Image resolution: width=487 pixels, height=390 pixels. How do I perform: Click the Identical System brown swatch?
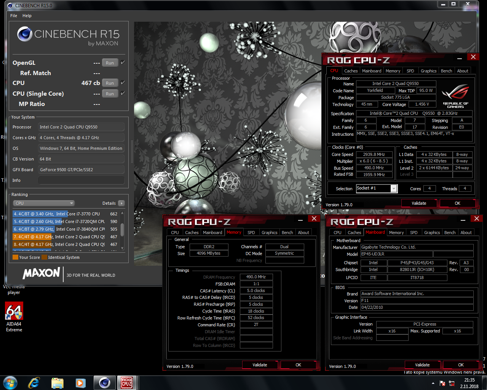coord(44,257)
